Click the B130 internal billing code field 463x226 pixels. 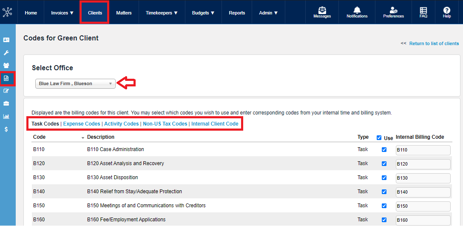(423, 178)
